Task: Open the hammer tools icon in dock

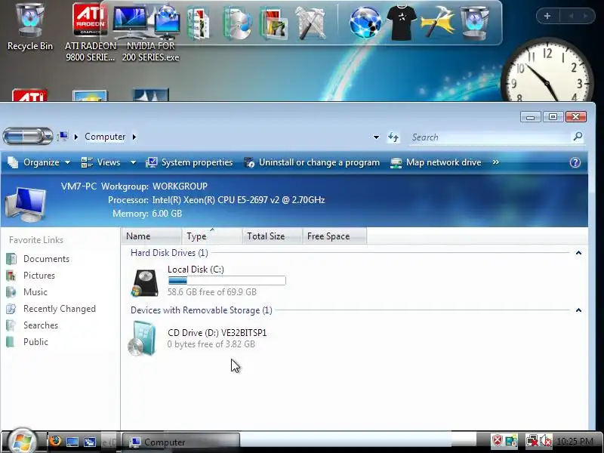Action: click(310, 23)
